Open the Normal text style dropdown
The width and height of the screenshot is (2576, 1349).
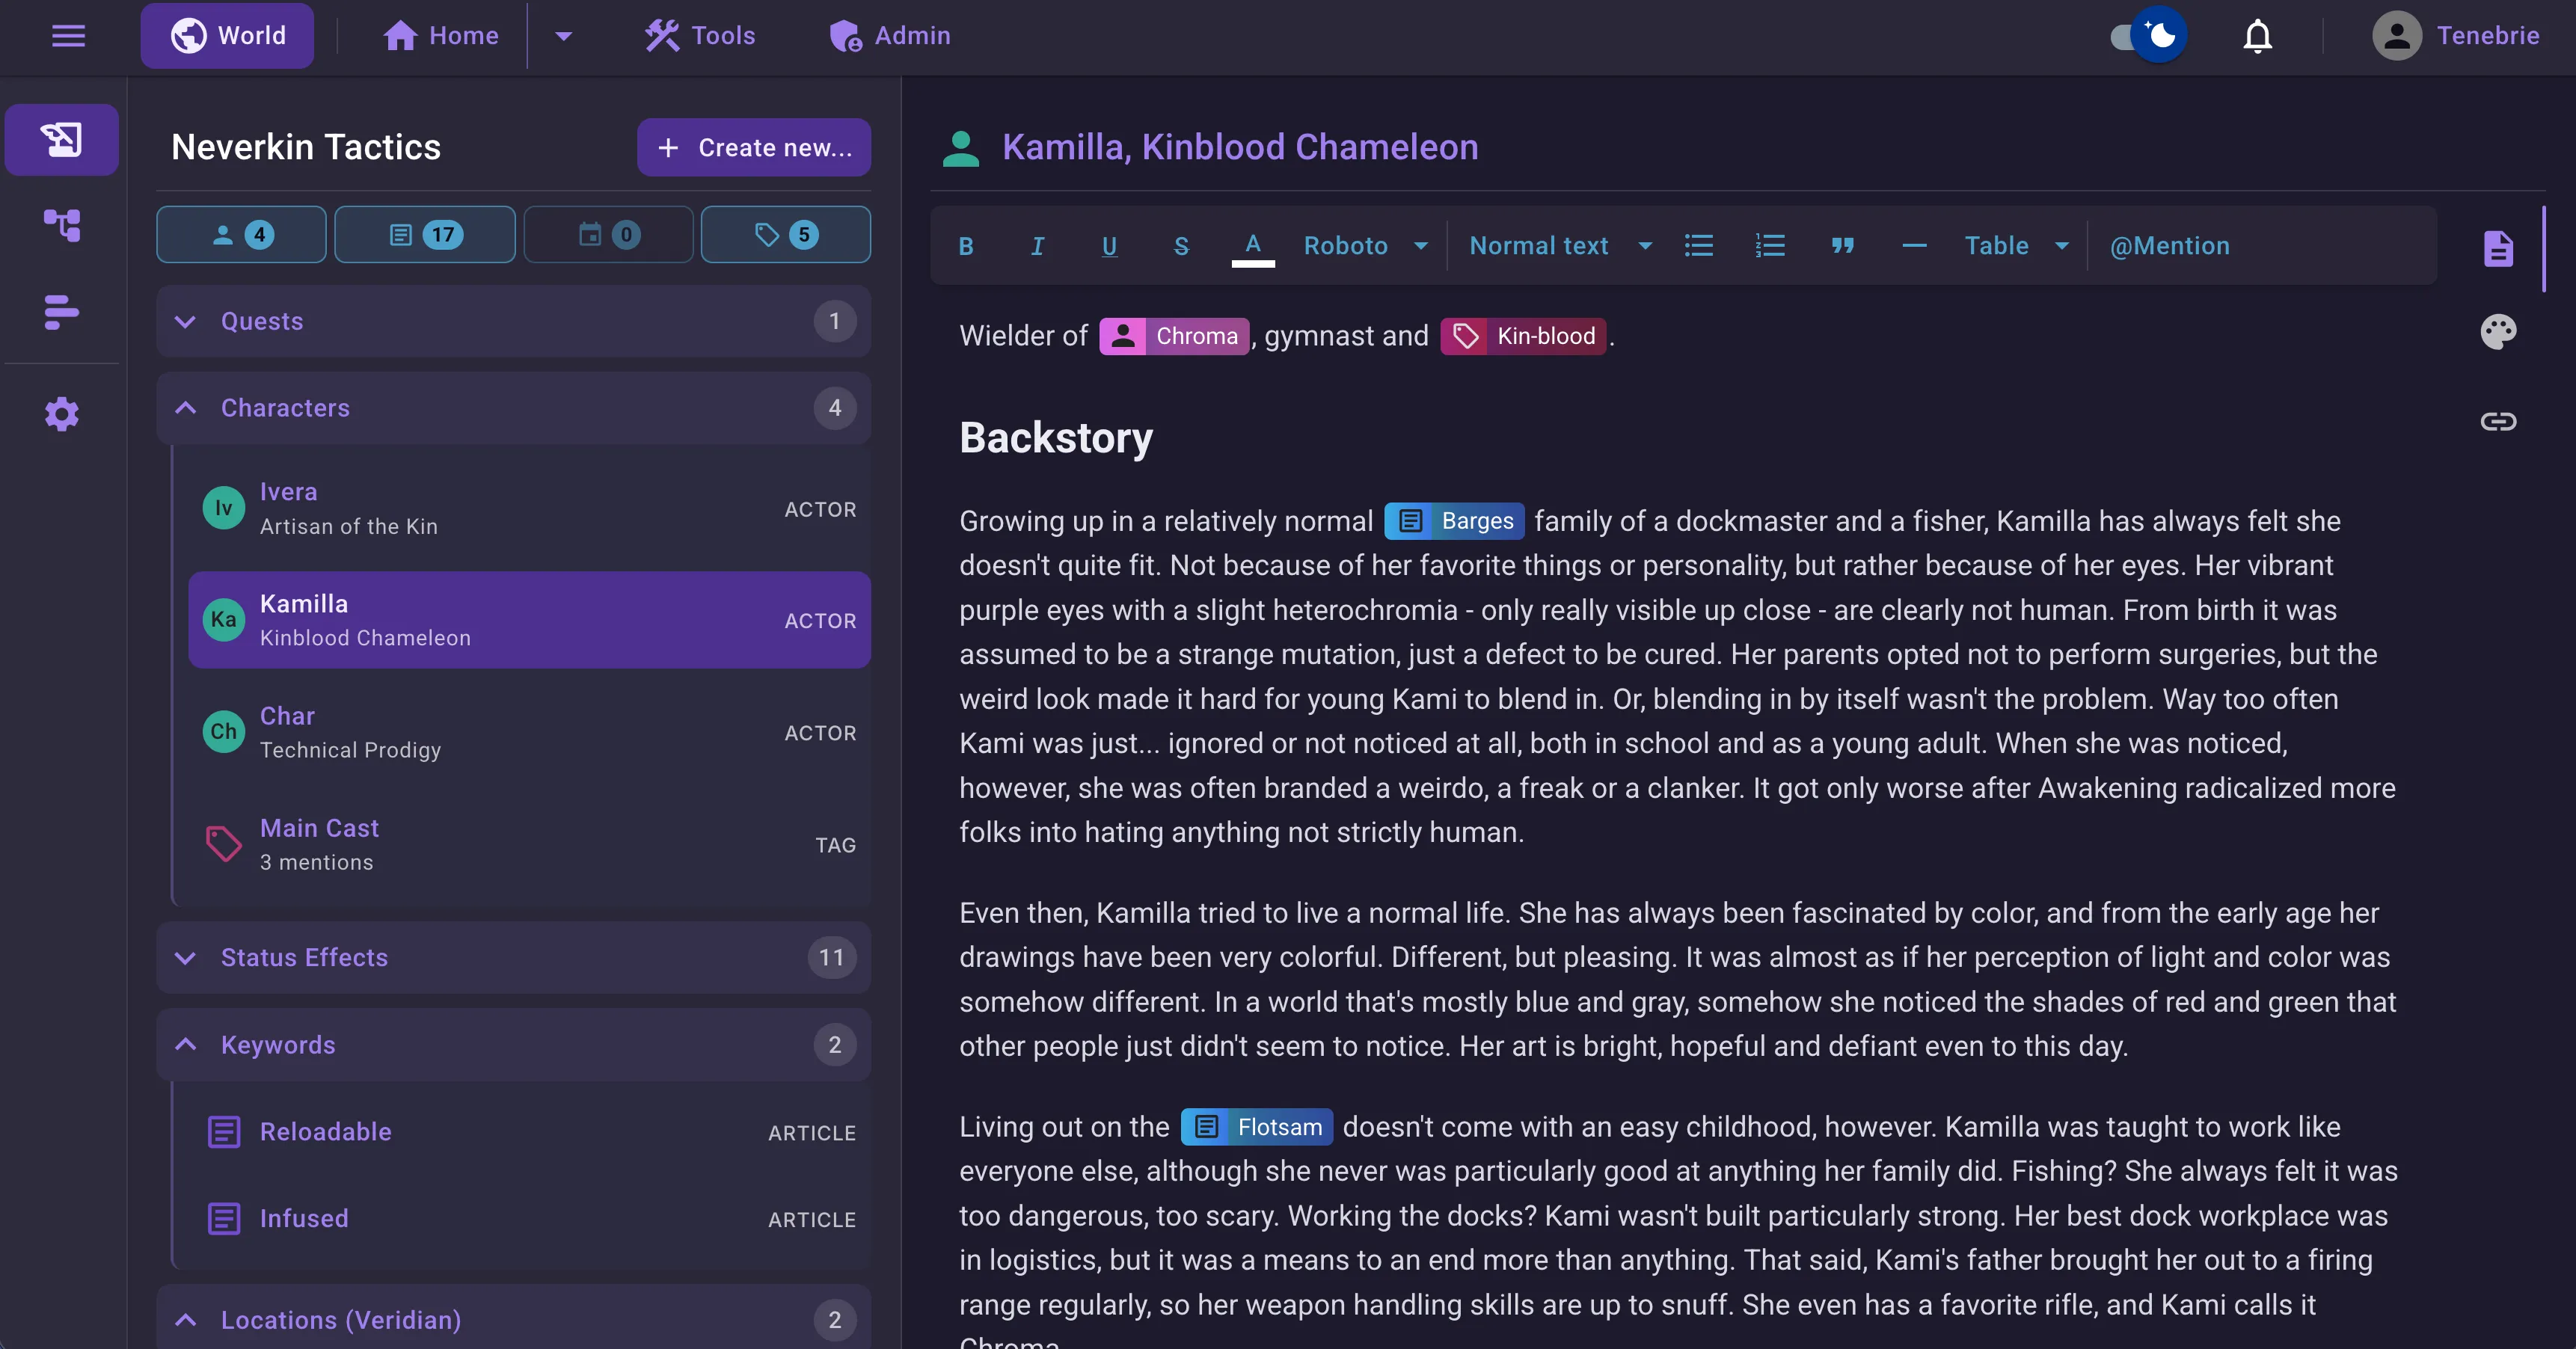(1560, 246)
